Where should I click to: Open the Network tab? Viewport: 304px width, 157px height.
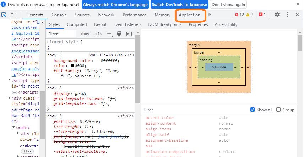(x=106, y=15)
